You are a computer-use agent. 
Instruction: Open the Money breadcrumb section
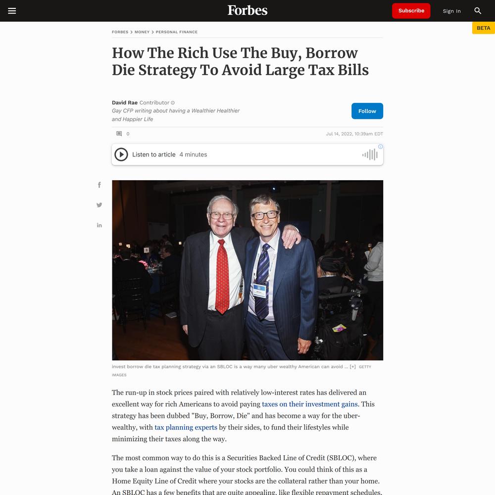[x=142, y=32]
